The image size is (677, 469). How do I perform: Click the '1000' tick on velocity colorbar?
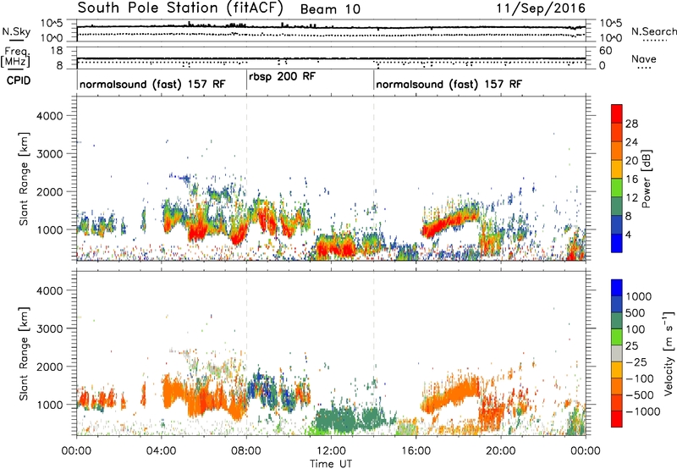coord(639,296)
